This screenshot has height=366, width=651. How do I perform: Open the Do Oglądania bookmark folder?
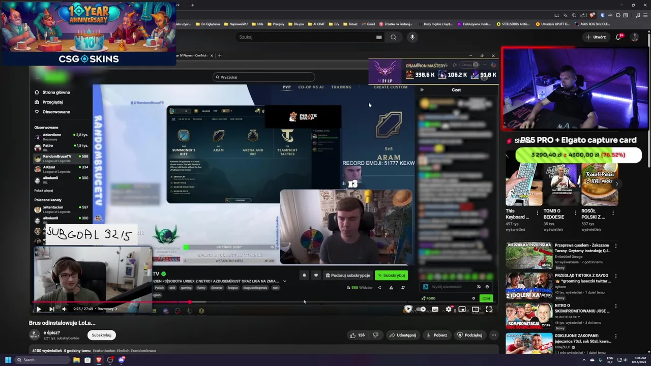tap(208, 24)
